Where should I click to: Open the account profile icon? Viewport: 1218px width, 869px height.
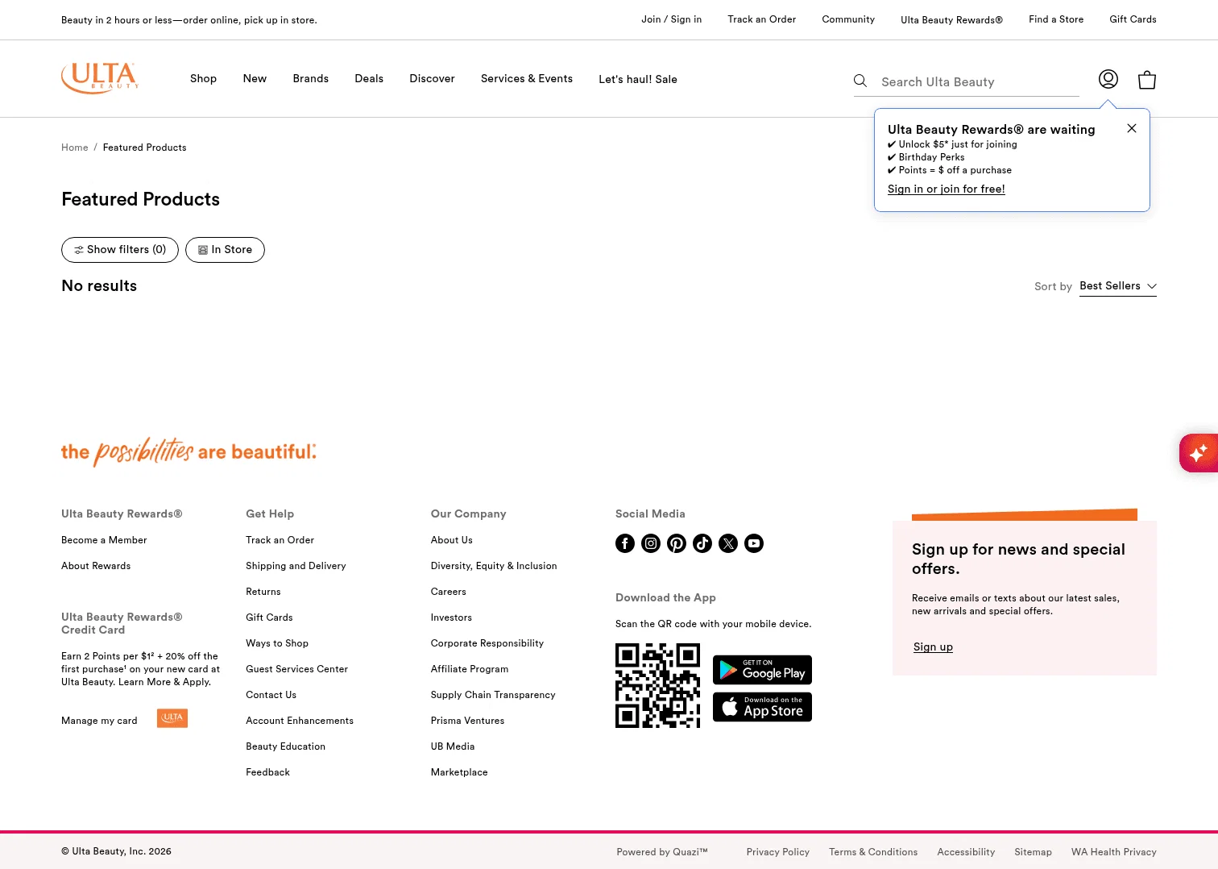(1108, 79)
